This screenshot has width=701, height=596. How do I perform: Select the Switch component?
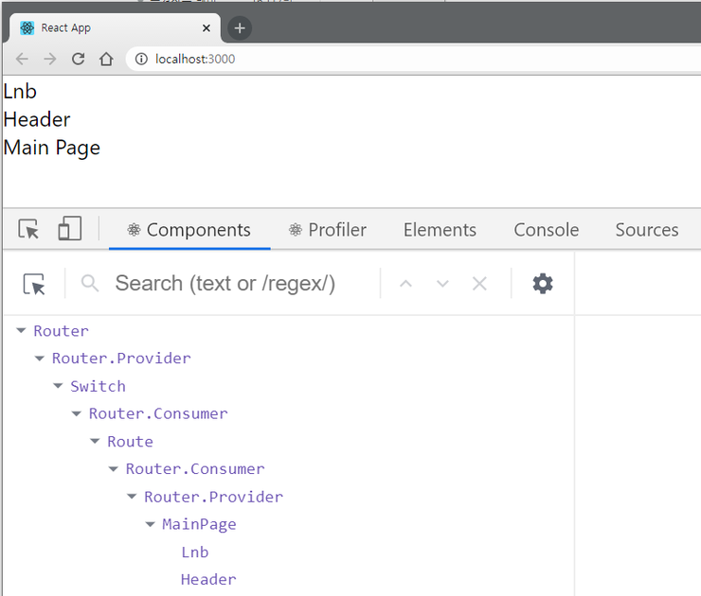tap(98, 386)
